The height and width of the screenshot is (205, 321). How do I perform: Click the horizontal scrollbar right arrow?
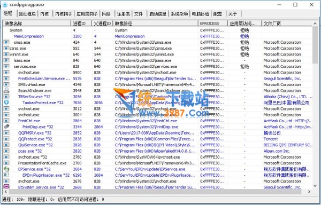pos(309,192)
